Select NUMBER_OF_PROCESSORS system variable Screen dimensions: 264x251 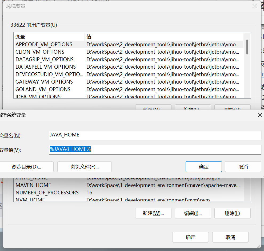click(x=47, y=193)
